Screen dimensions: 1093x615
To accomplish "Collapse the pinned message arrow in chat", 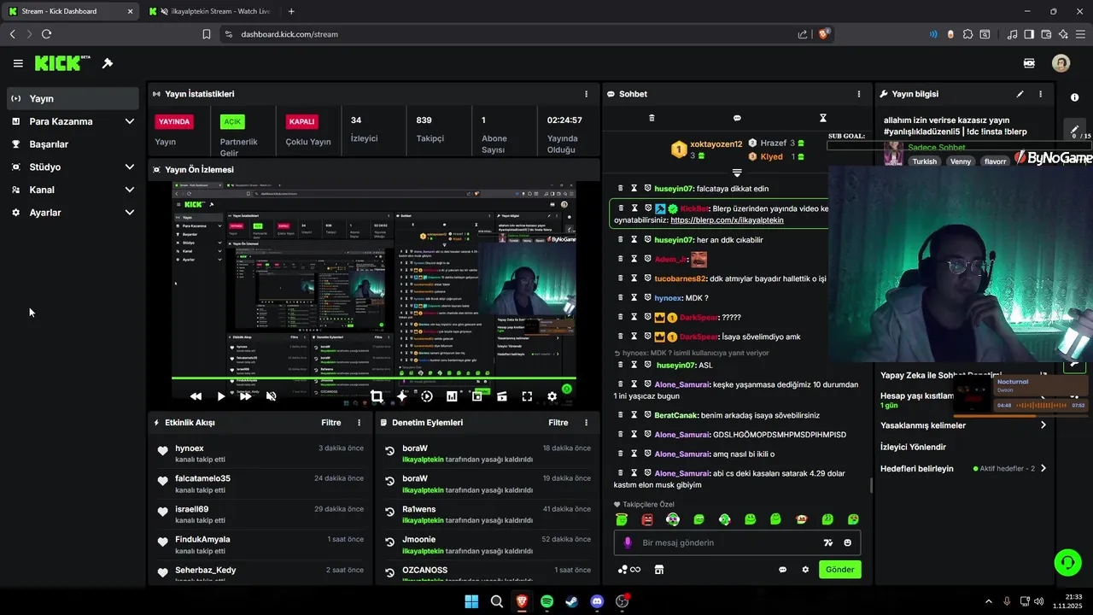I will coord(737,173).
